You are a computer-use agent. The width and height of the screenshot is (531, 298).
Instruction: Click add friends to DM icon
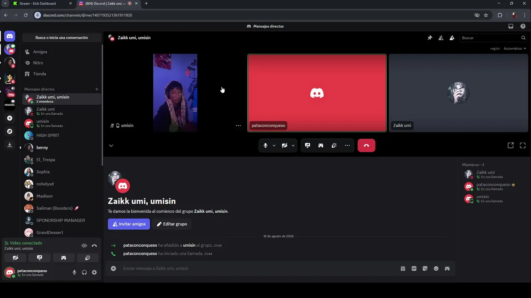point(441,38)
